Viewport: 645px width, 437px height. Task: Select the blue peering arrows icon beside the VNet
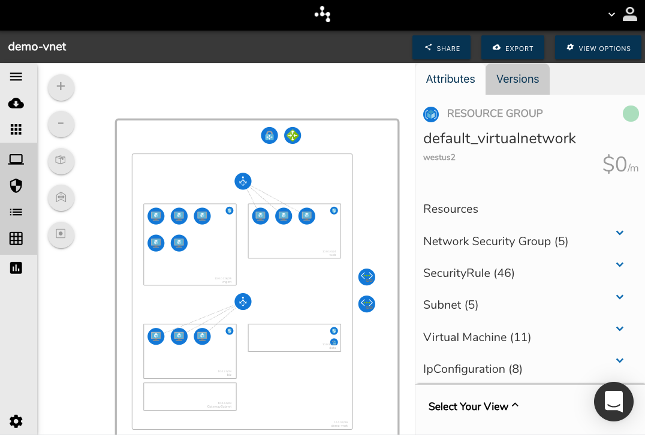(366, 277)
